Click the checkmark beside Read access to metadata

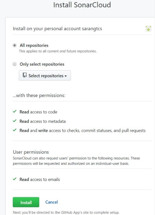click(x=15, y=121)
